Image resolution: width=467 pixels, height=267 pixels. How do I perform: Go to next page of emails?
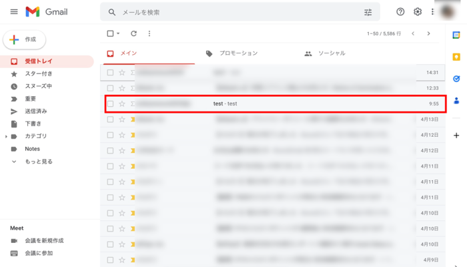(x=428, y=33)
